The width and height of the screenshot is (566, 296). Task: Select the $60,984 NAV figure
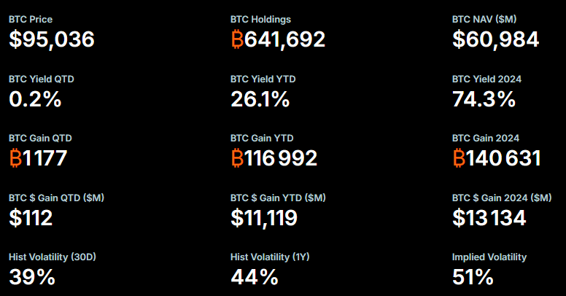point(495,39)
